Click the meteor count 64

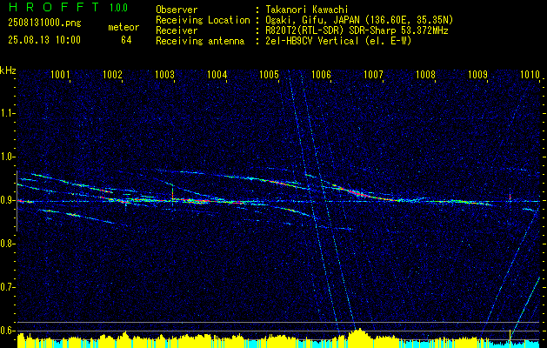coord(126,40)
